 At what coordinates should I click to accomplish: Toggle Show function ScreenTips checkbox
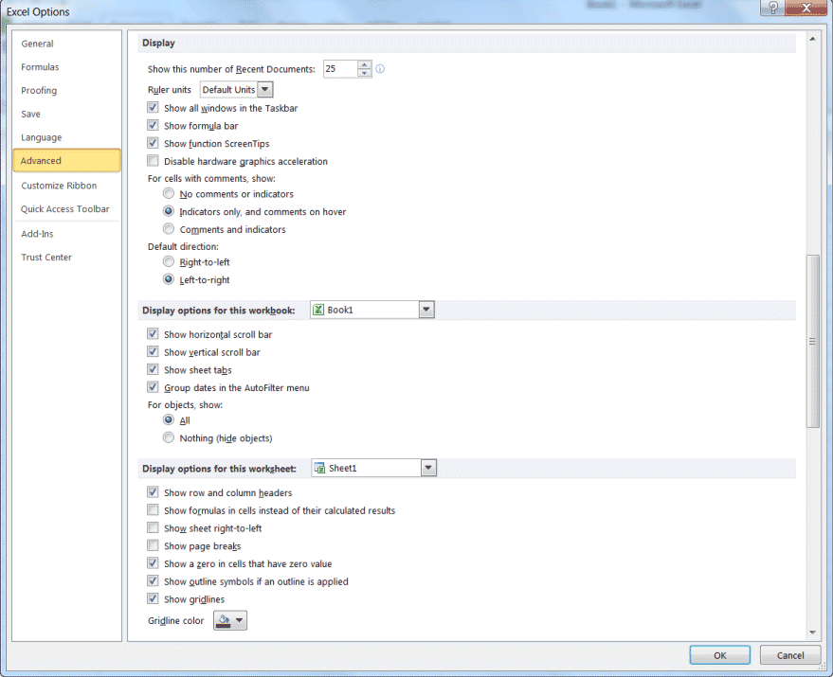click(153, 143)
